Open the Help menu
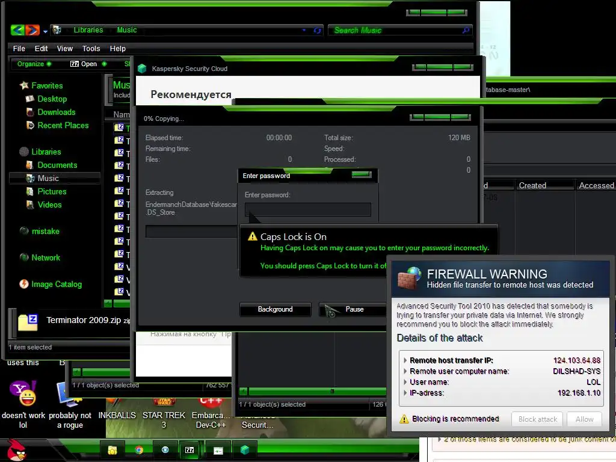Image resolution: width=616 pixels, height=462 pixels. 117,48
